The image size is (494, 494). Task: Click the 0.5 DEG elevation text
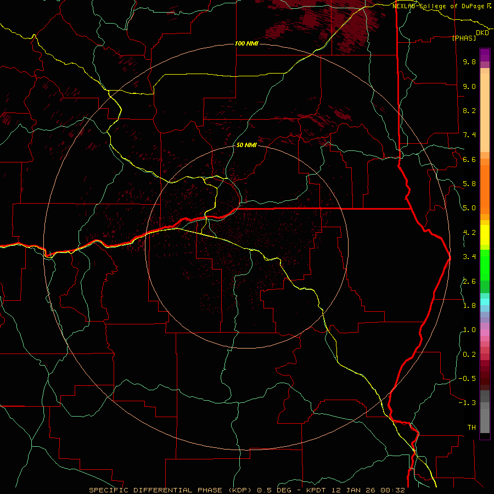click(x=274, y=490)
